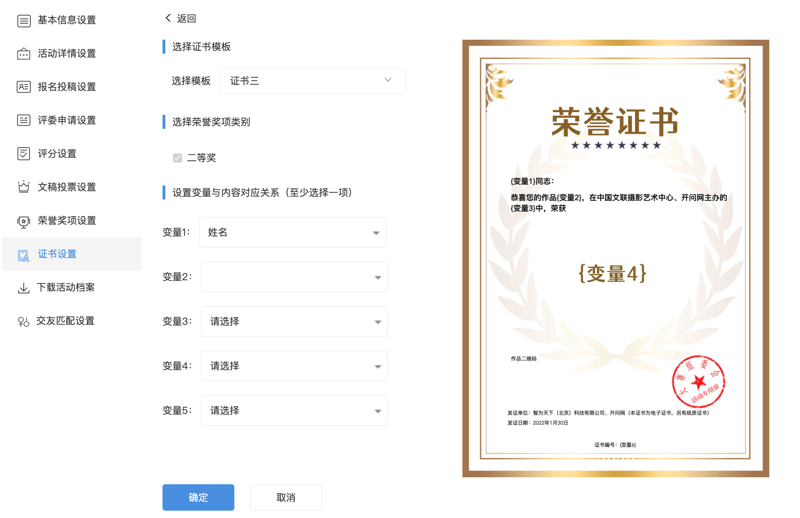
Task: Click the 评分设置 checklist icon
Action: (24, 154)
